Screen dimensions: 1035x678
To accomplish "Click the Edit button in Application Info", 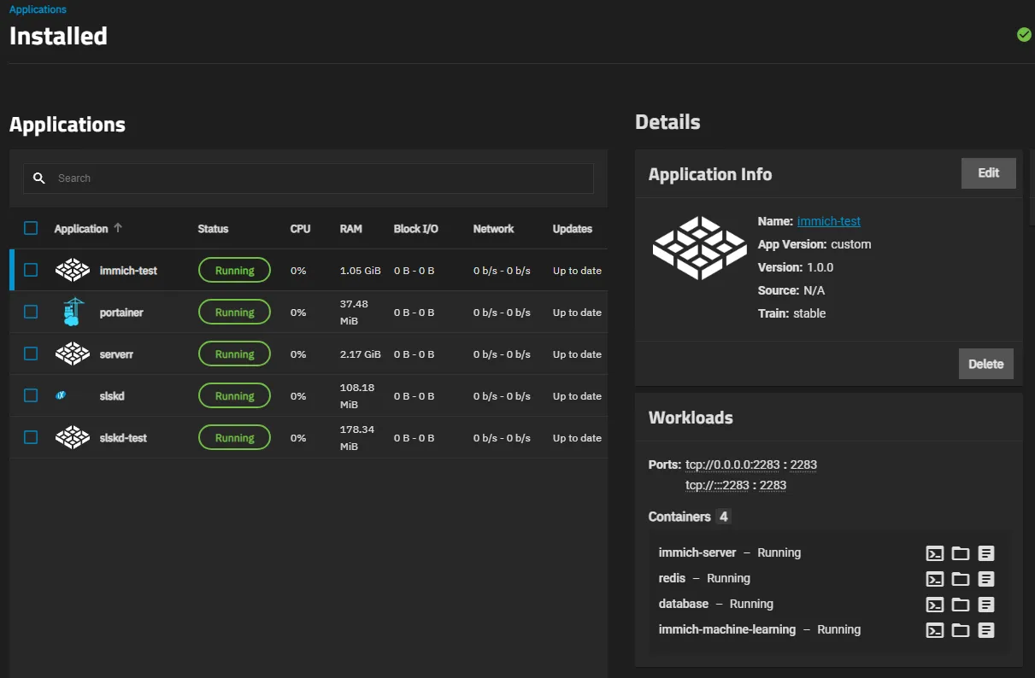I will 988,172.
